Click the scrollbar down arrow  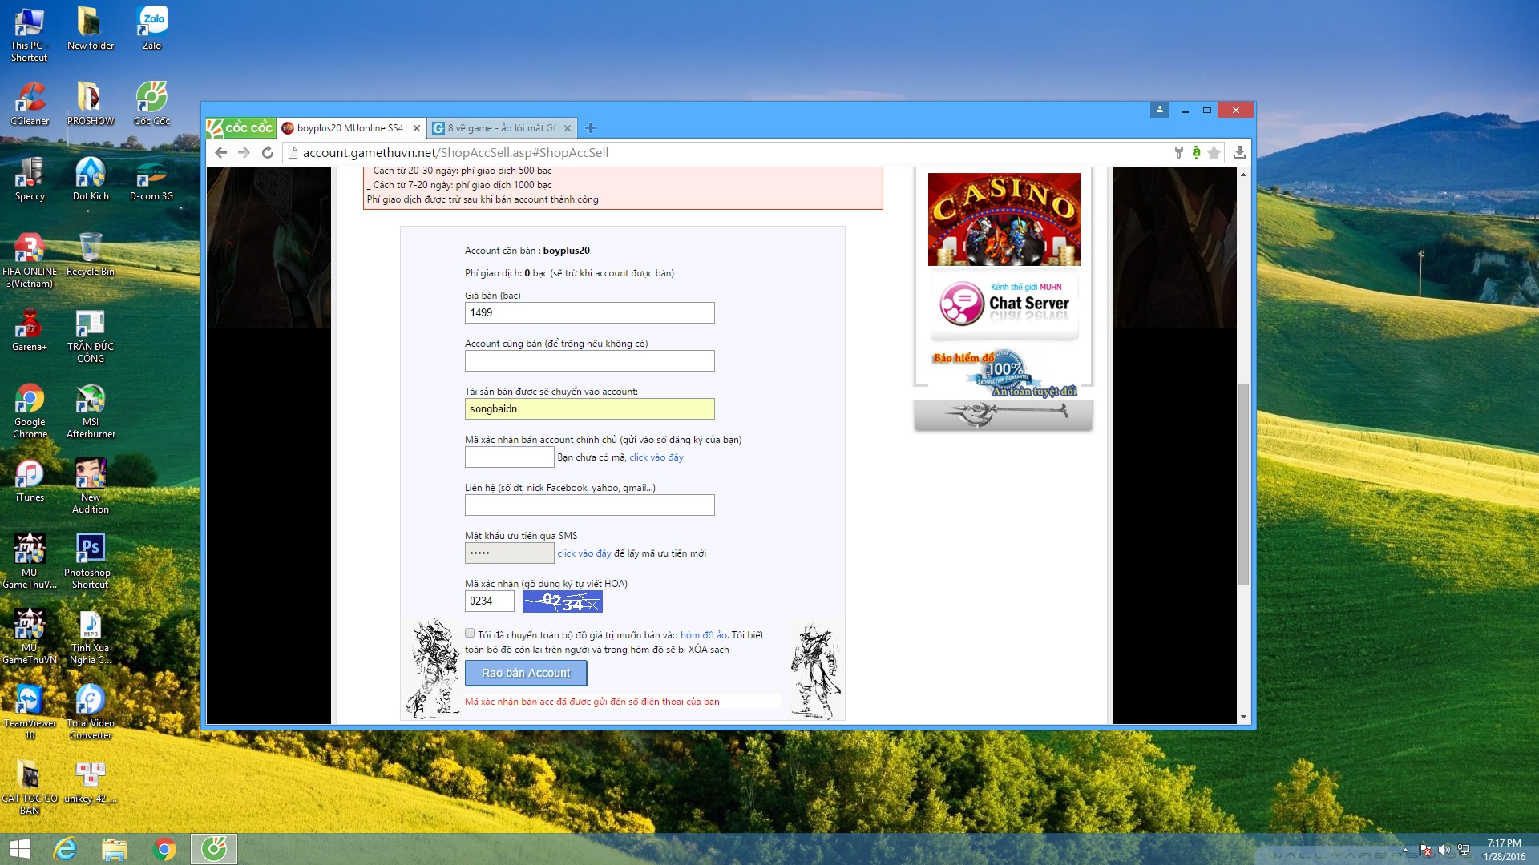click(x=1243, y=717)
